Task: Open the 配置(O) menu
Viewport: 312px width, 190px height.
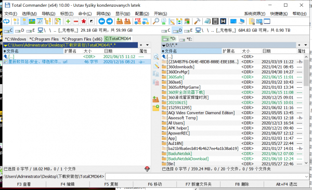Action: click(x=142, y=13)
